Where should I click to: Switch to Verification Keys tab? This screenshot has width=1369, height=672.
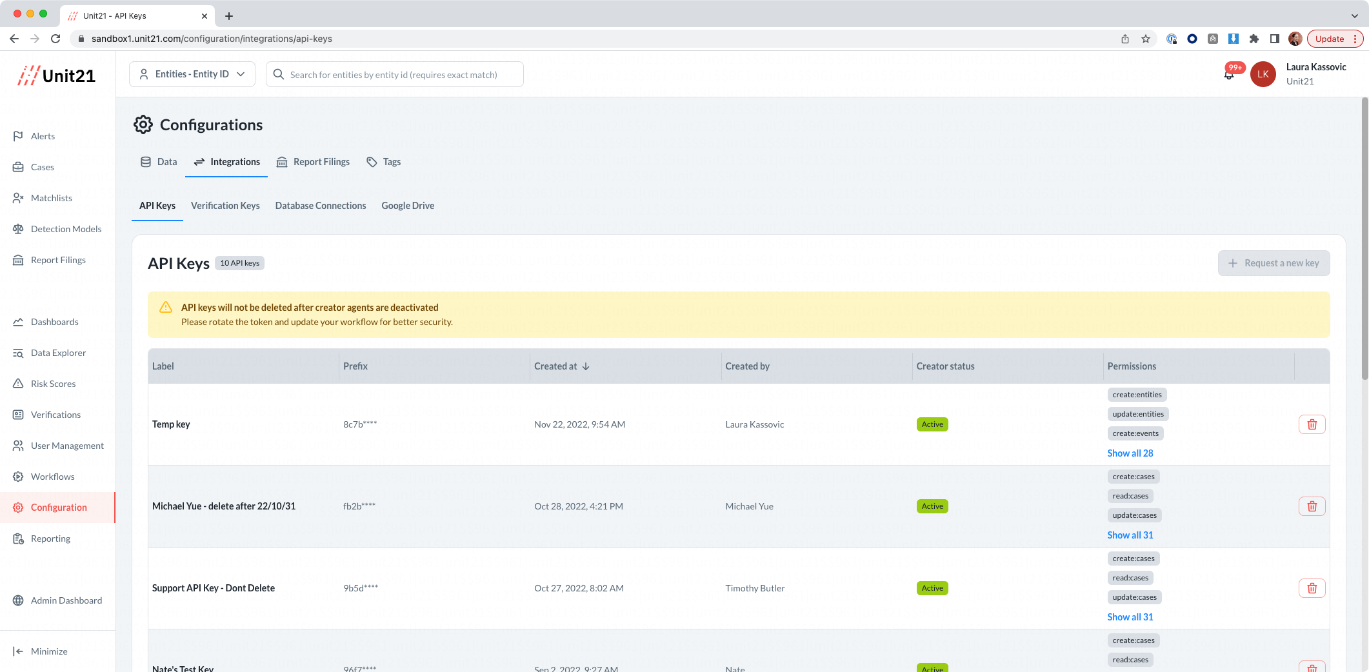(225, 206)
